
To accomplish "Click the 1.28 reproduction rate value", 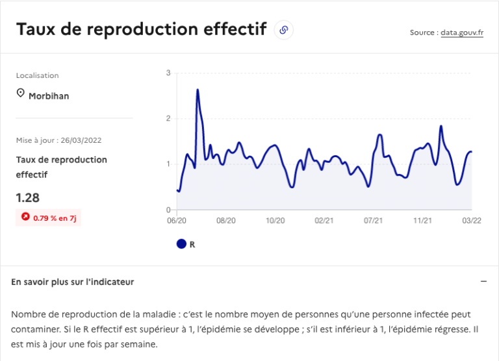I will 28,198.
